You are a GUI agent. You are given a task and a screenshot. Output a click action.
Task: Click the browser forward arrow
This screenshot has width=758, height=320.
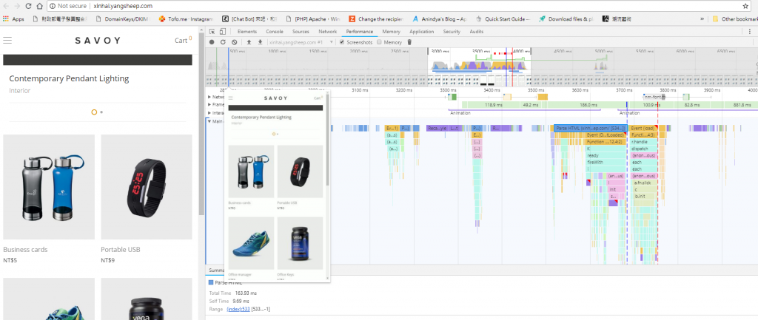(x=18, y=6)
